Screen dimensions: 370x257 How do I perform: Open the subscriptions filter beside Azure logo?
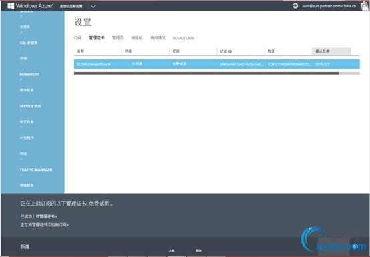point(71,7)
